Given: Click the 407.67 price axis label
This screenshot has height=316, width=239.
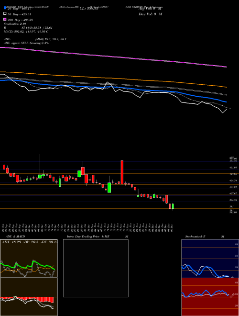Looking at the screenshot, I should [x=234, y=193].
